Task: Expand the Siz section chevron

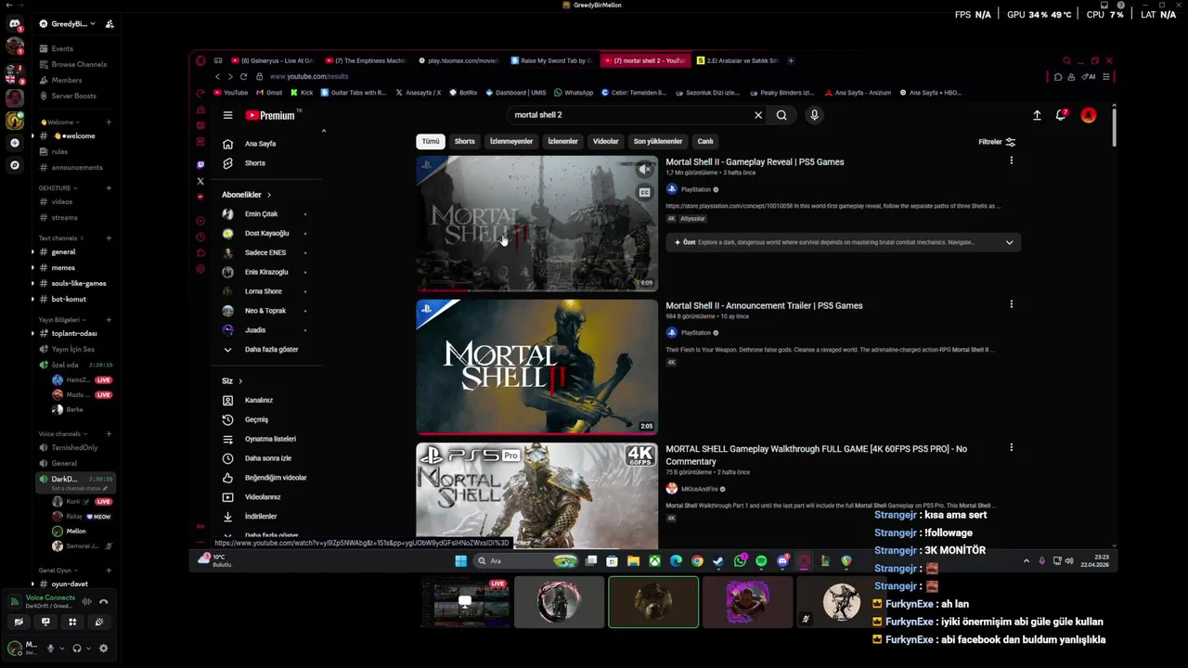Action: [x=240, y=381]
